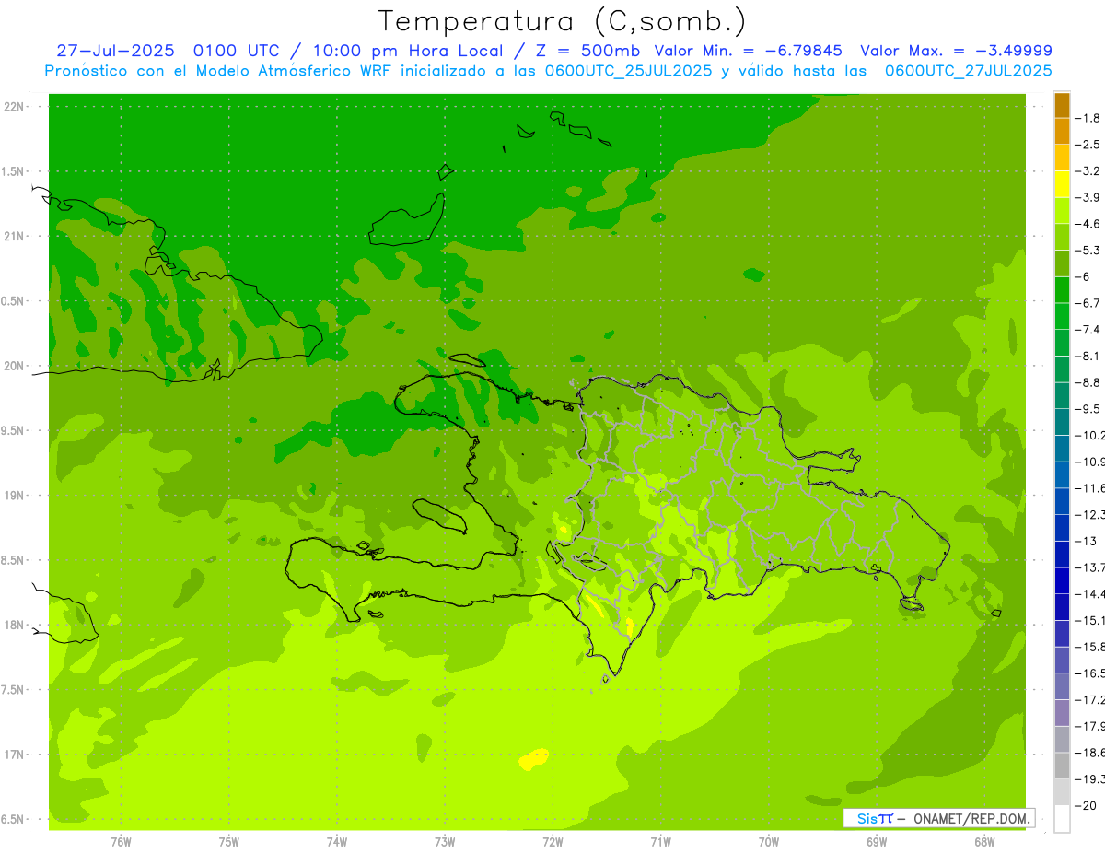This screenshot has width=1105, height=854.
Task: Click the '-13' colorbar value
Action: pyautogui.click(x=1085, y=541)
